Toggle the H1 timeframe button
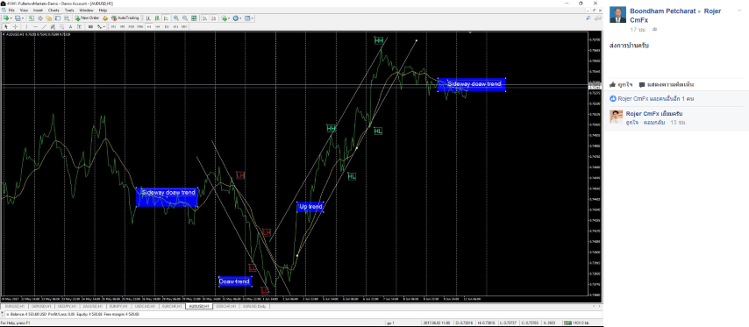Viewport: 749px width, 327px height. pyautogui.click(x=149, y=26)
